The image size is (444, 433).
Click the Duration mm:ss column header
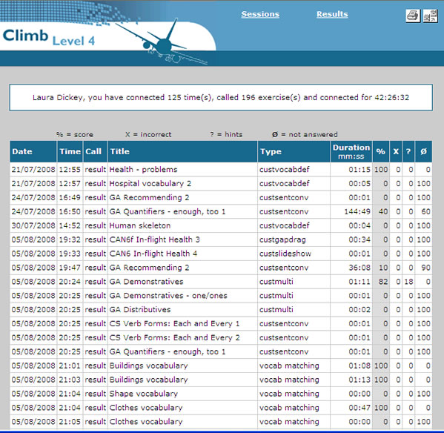351,151
